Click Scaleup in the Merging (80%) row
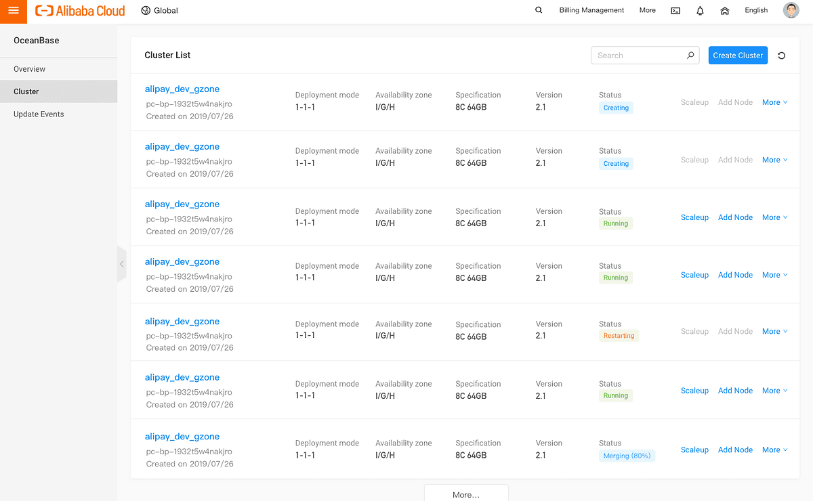Screen dimensions: 813x501 [x=694, y=450]
